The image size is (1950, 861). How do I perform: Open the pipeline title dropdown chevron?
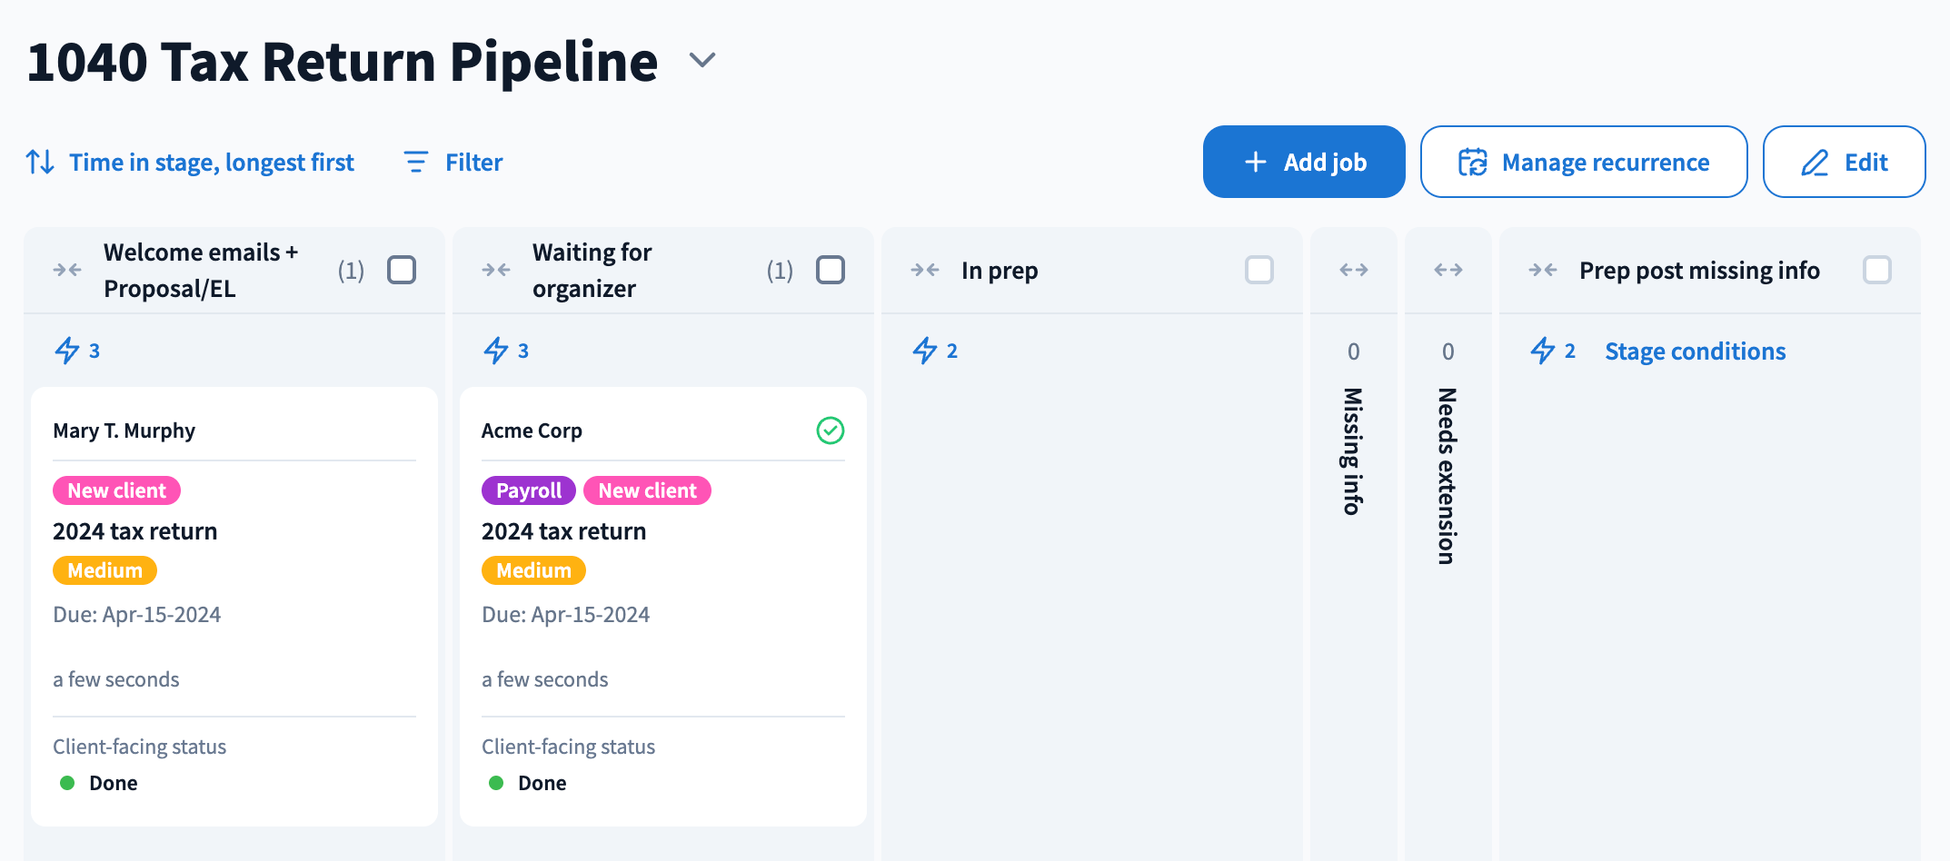click(x=702, y=61)
